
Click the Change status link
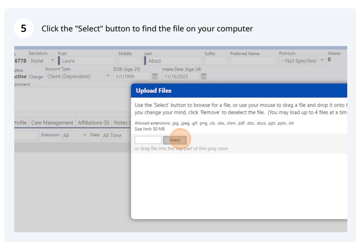(x=36, y=77)
